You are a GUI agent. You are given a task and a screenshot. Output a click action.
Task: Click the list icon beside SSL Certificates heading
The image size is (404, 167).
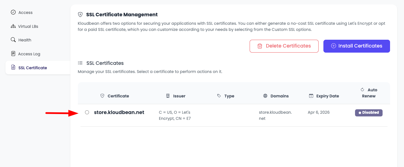[80, 63]
